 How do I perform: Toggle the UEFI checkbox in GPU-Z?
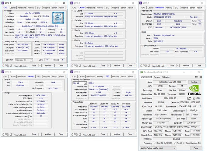(194, 99)
